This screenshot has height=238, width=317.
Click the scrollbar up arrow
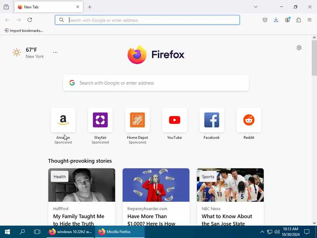point(314,37)
